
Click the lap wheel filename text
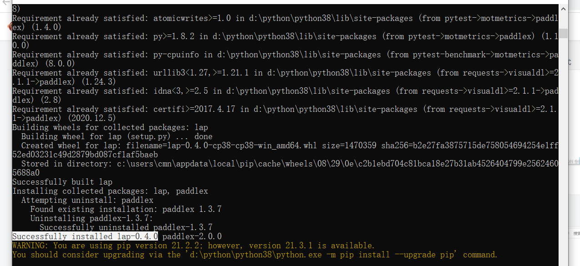(x=228, y=145)
